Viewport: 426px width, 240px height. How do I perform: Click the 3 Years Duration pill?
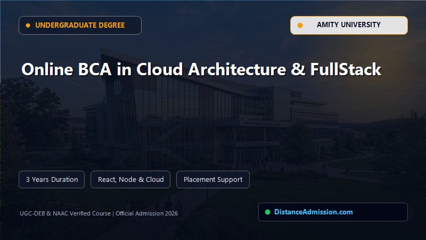click(x=52, y=179)
